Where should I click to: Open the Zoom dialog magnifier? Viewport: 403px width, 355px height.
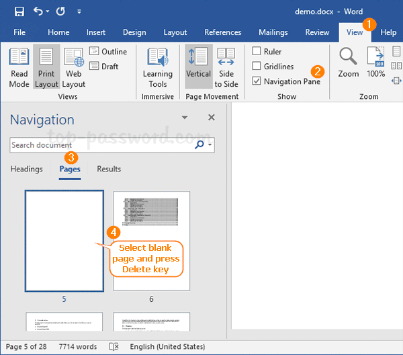pos(349,64)
